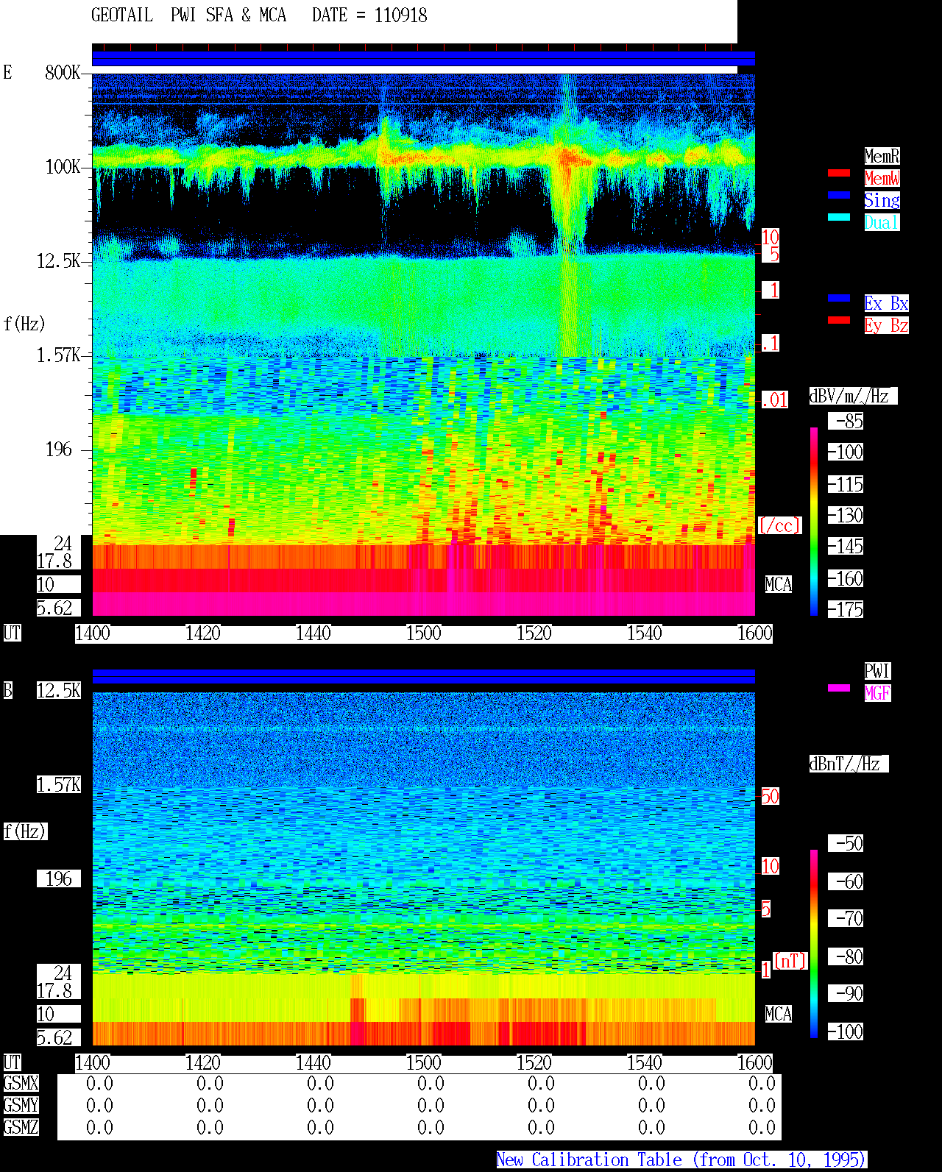Select the blue swatch next to Sing
Screen dimensions: 942x1172
tap(839, 195)
